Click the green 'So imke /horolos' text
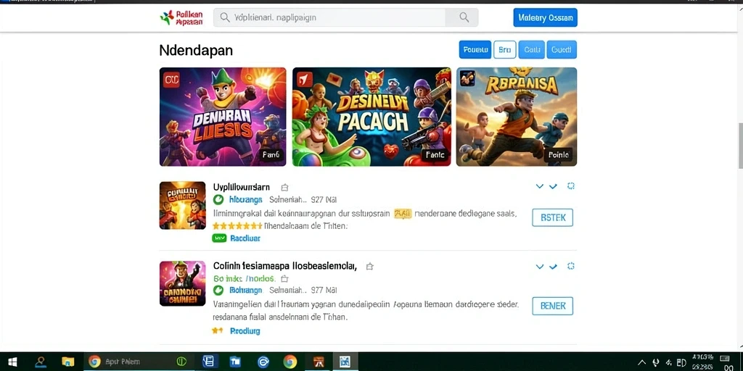Viewport: 743px width, 371px height. [x=244, y=278]
